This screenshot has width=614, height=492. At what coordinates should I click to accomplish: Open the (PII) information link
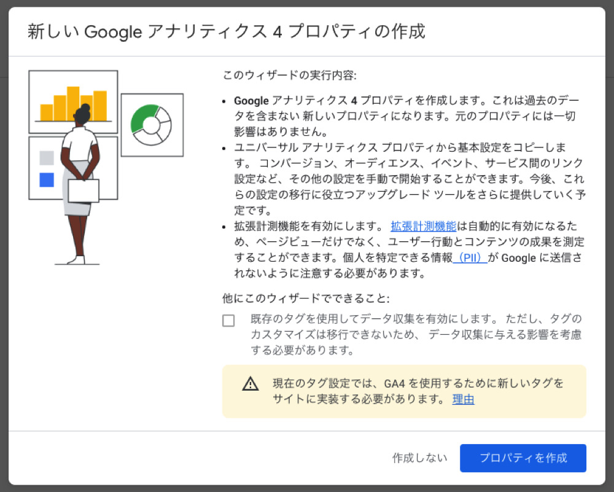pos(470,258)
